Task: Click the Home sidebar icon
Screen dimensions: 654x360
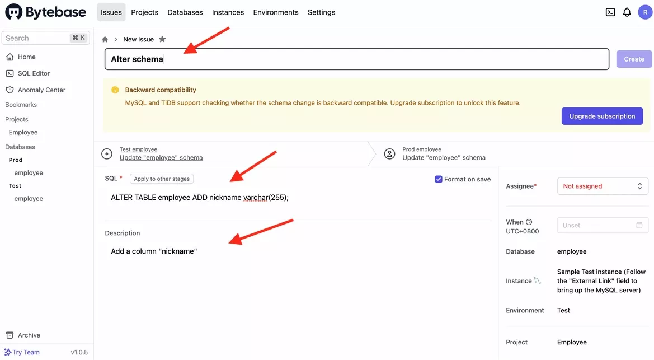Action: [10, 57]
